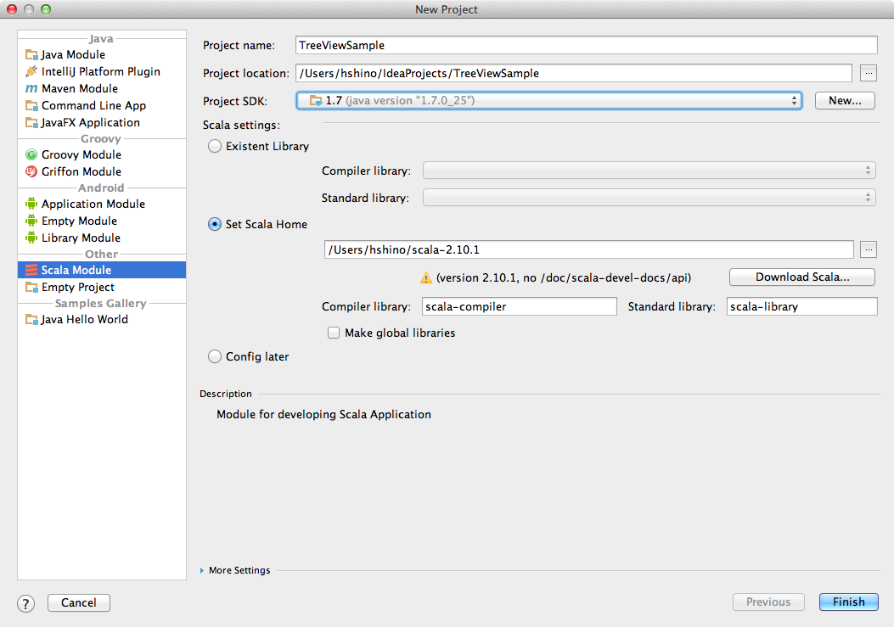Select Java Hello World sample
Image resolution: width=894 pixels, height=627 pixels.
pos(102,319)
